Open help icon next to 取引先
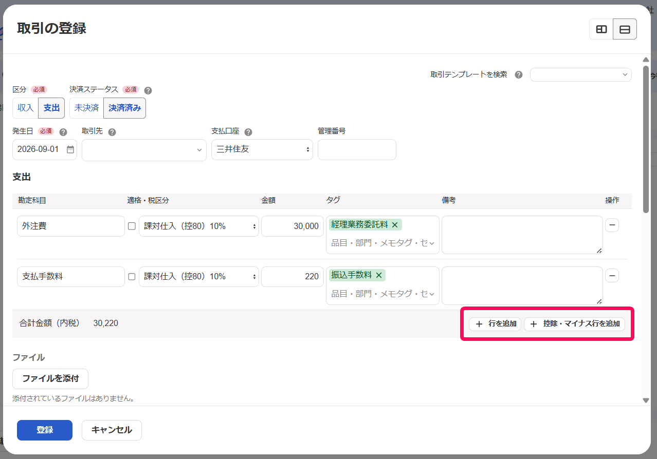The height and width of the screenshot is (459, 657). [112, 132]
